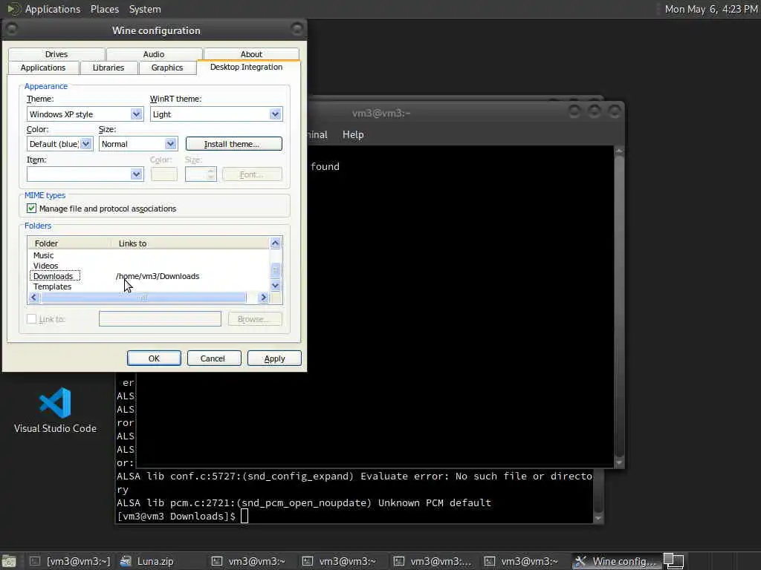Viewport: 761px width, 570px height.
Task: Switch to the Libraries tab
Action: (109, 68)
